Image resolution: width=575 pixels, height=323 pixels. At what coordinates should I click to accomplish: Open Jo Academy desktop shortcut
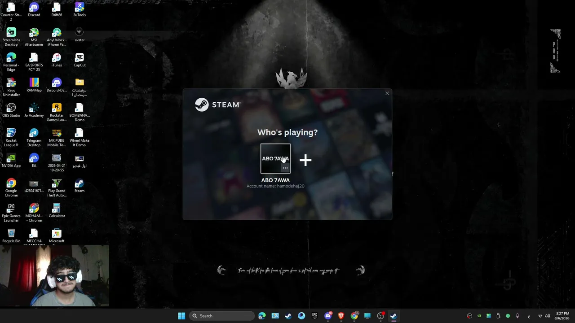[x=34, y=110]
